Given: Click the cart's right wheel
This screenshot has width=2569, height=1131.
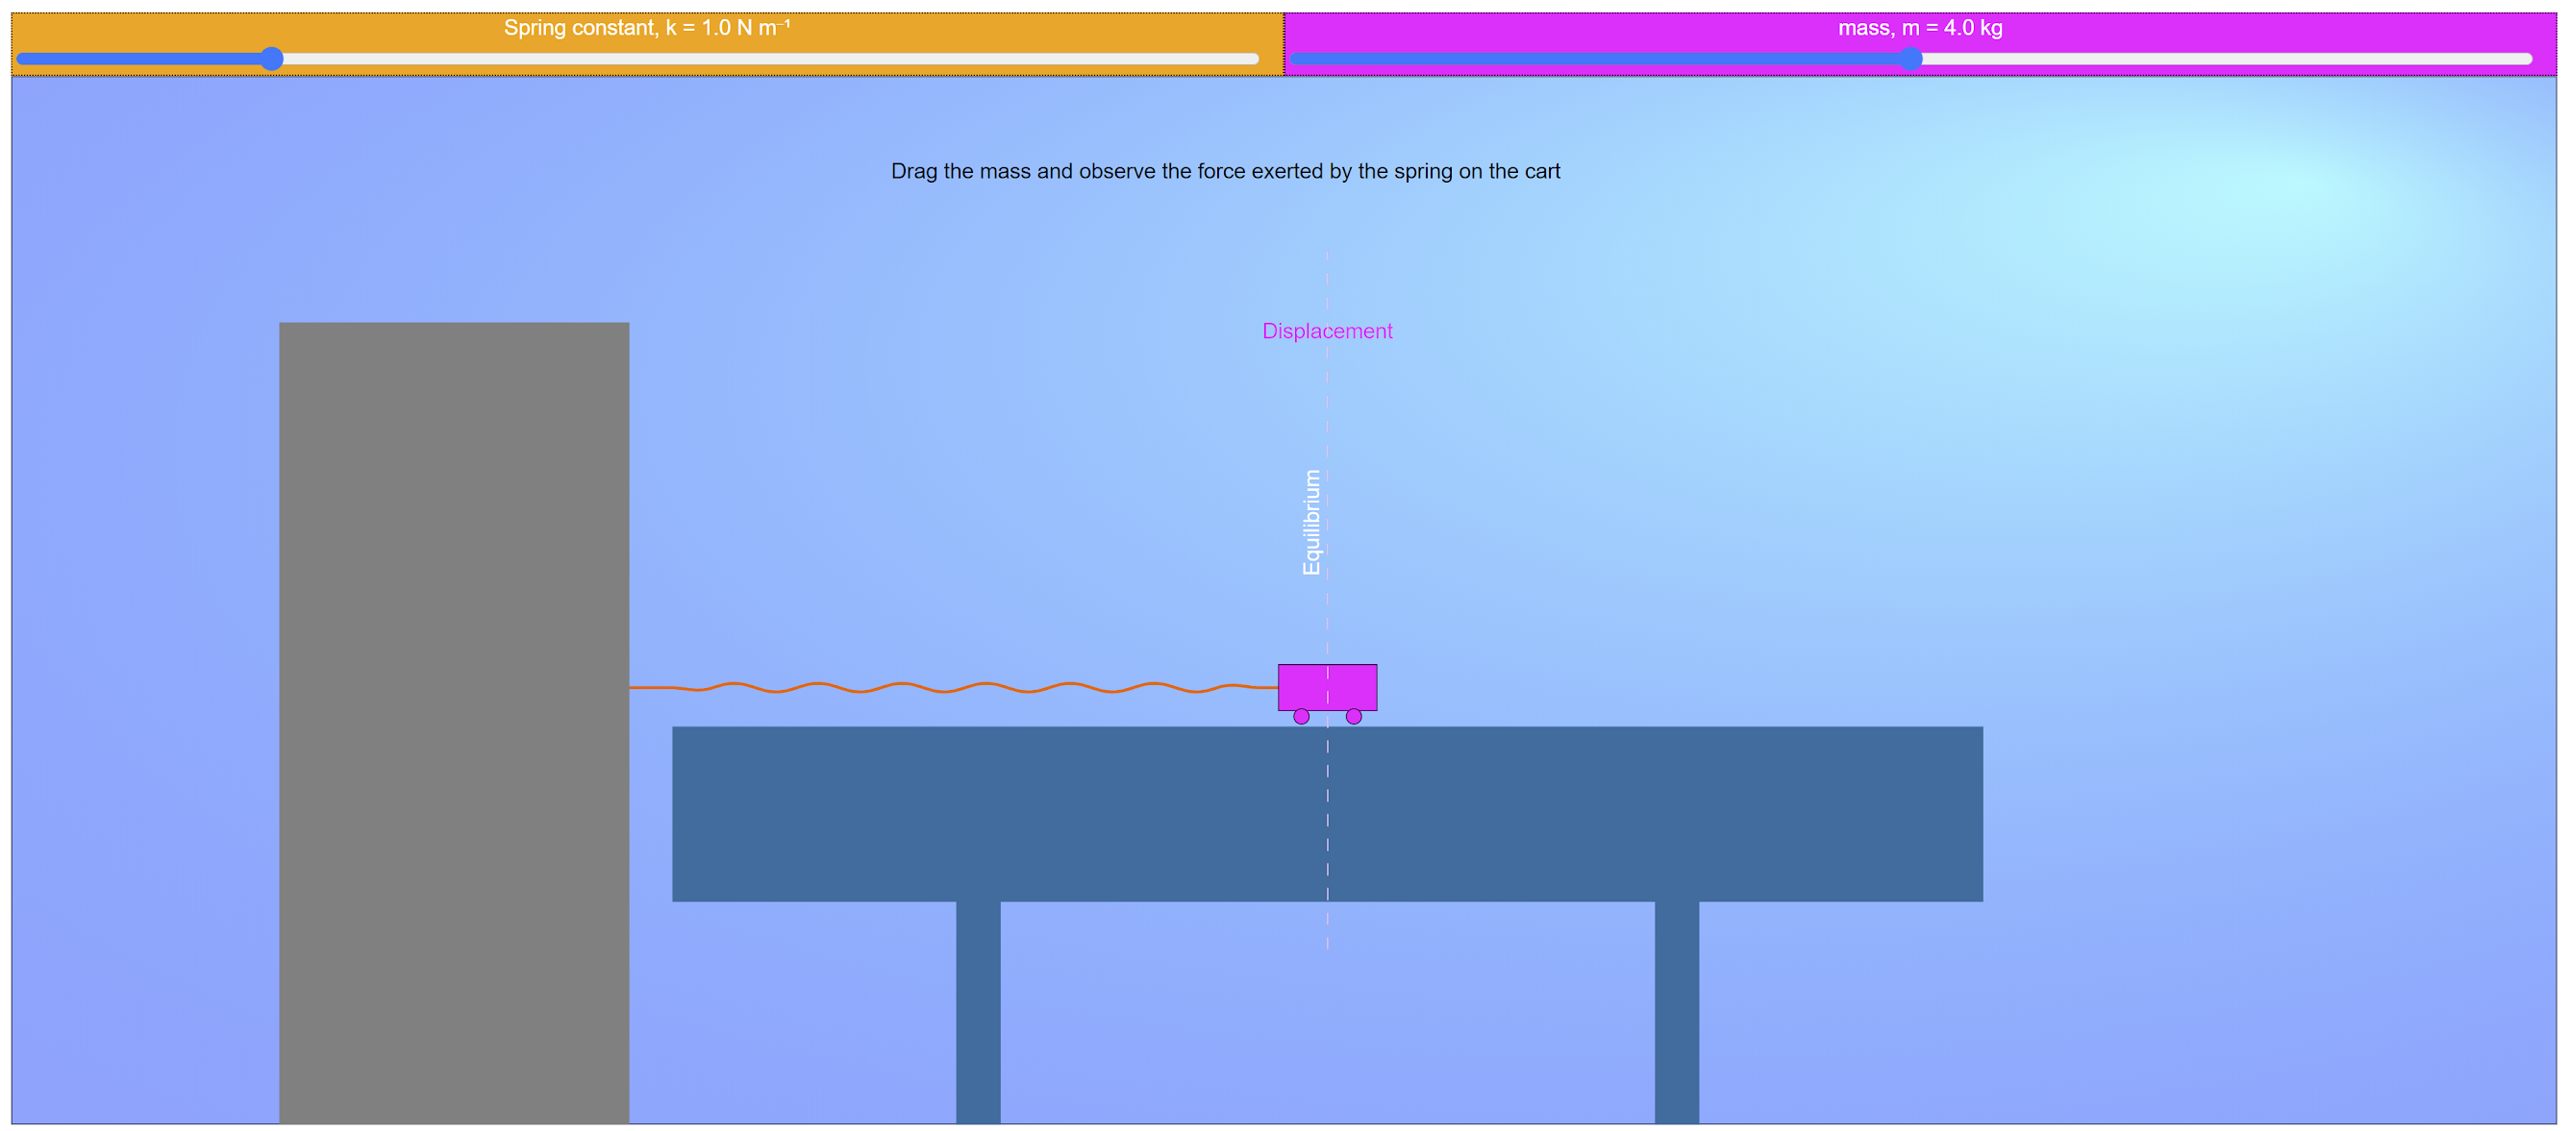Looking at the screenshot, I should coord(1354,716).
